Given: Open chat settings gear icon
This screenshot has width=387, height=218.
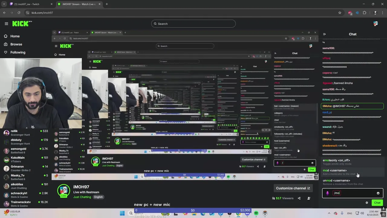Looking at the screenshot, I should (367, 203).
